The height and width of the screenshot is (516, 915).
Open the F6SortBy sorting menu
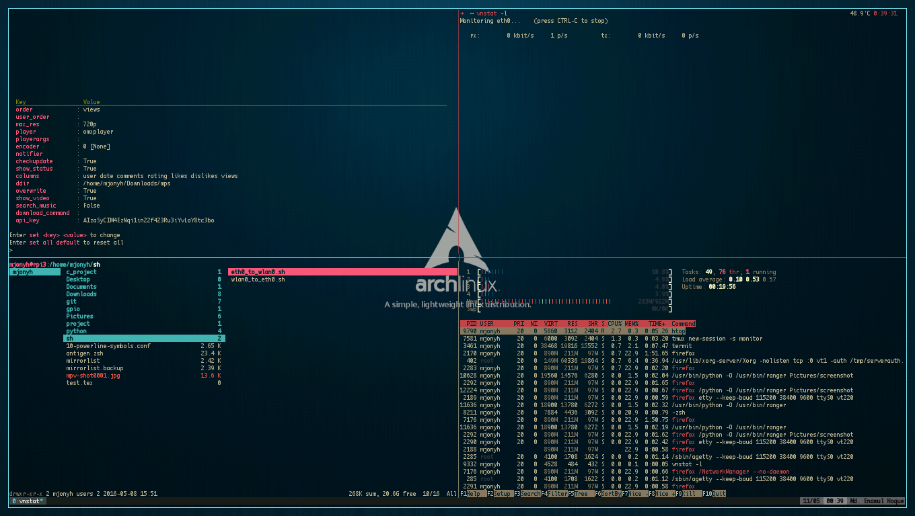click(610, 494)
